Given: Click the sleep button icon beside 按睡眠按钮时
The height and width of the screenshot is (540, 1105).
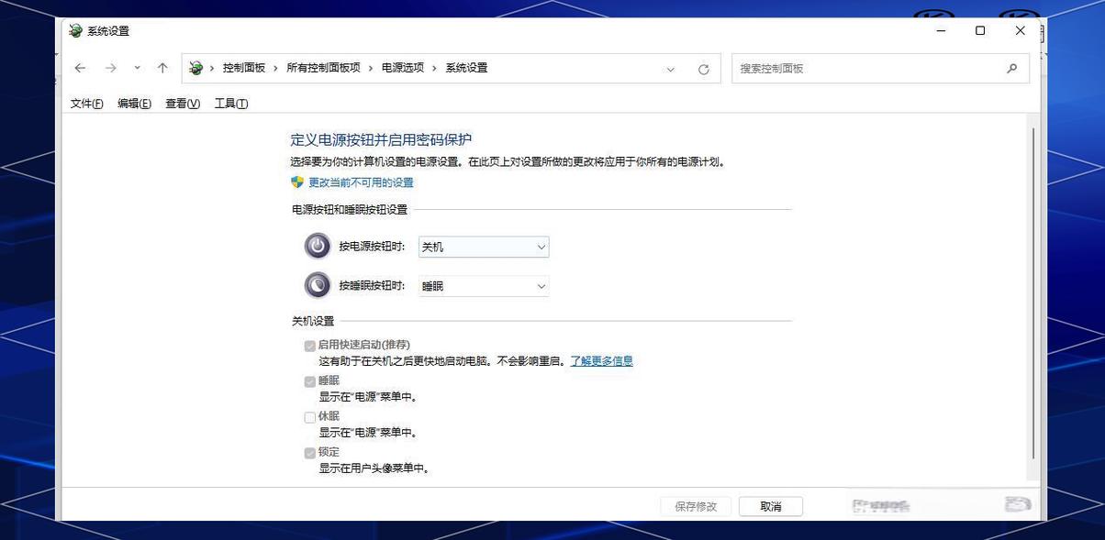Looking at the screenshot, I should 316,285.
